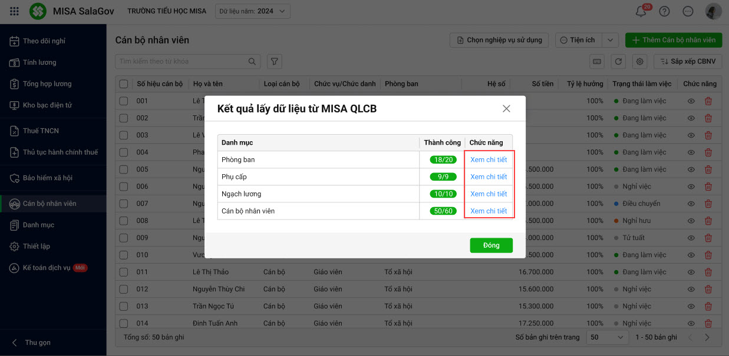Image resolution: width=729 pixels, height=356 pixels.
Task: View details of employee 001 eye icon
Action: (691, 101)
